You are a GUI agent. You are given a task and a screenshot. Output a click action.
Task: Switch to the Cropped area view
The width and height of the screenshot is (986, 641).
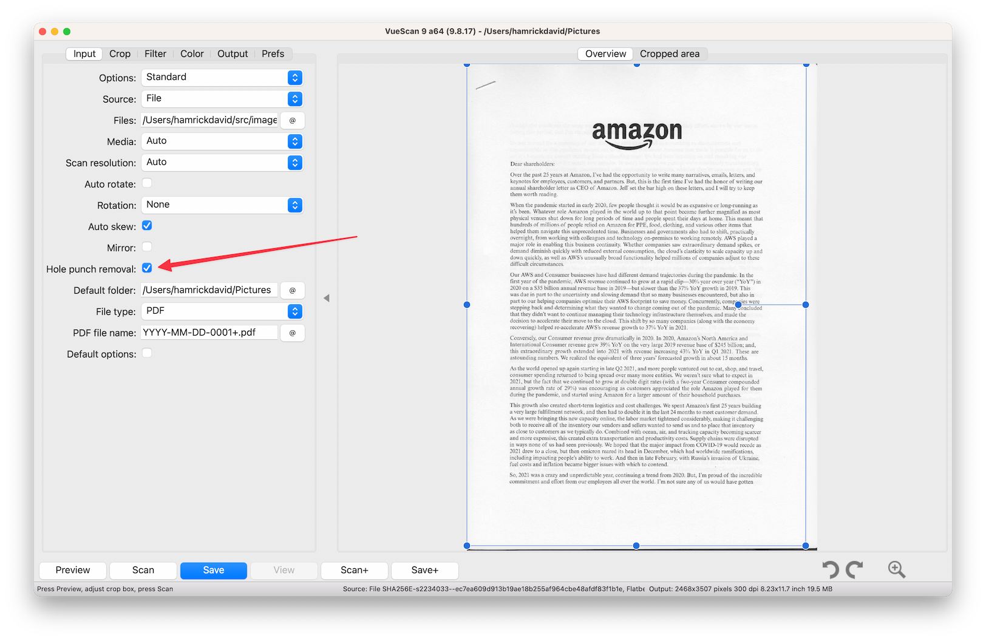click(670, 53)
